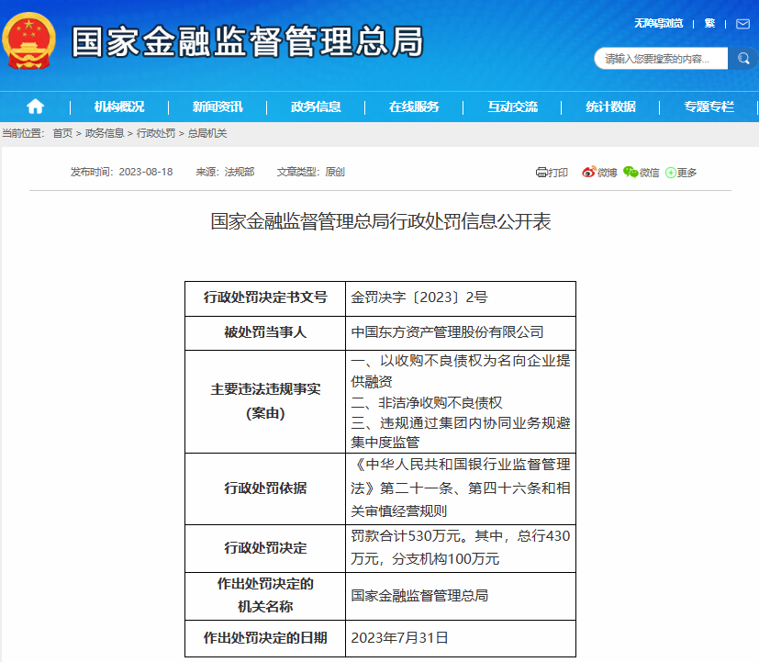
Task: Open the 专题专栏 menu
Action: click(709, 107)
